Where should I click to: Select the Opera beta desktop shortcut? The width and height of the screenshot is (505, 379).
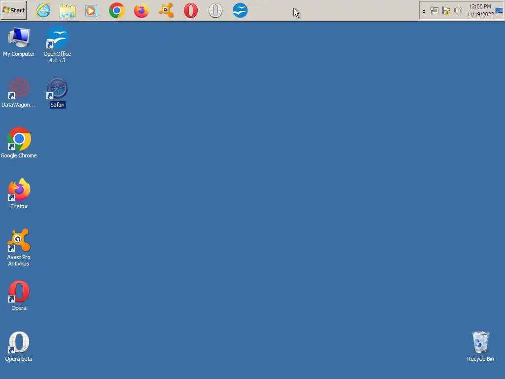[x=19, y=346]
